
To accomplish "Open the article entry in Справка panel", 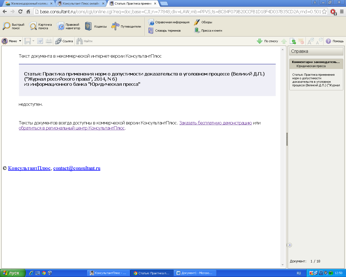I will [x=316, y=80].
